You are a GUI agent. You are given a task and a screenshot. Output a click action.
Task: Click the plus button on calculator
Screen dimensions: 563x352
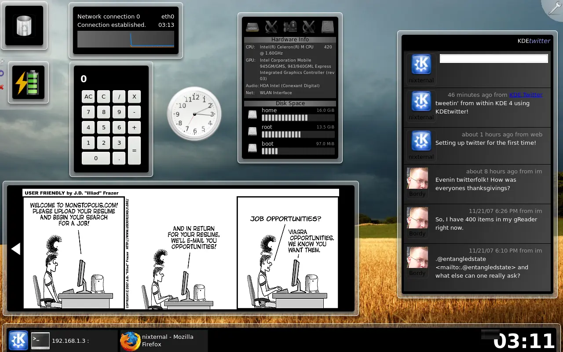click(134, 128)
